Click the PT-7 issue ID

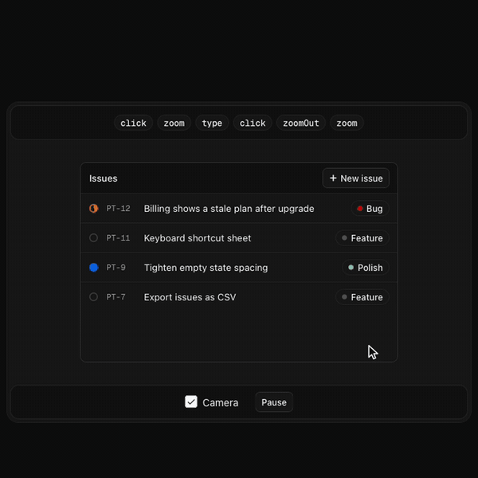tap(116, 297)
